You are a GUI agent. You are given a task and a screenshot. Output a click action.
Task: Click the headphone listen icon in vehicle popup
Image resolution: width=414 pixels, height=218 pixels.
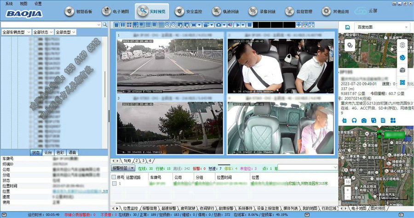click(x=354, y=120)
